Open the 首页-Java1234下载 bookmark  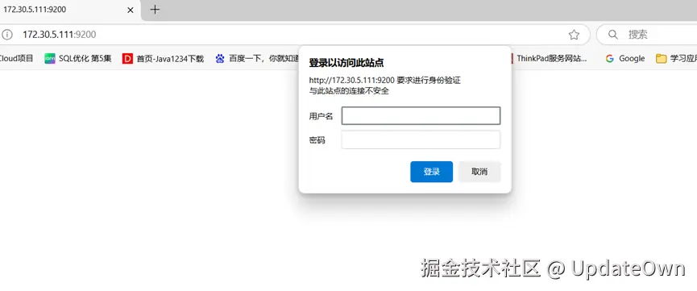point(163,58)
